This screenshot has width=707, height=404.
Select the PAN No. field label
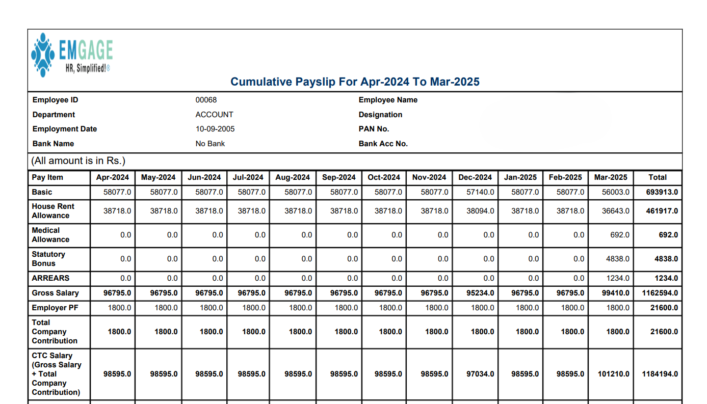pyautogui.click(x=374, y=129)
